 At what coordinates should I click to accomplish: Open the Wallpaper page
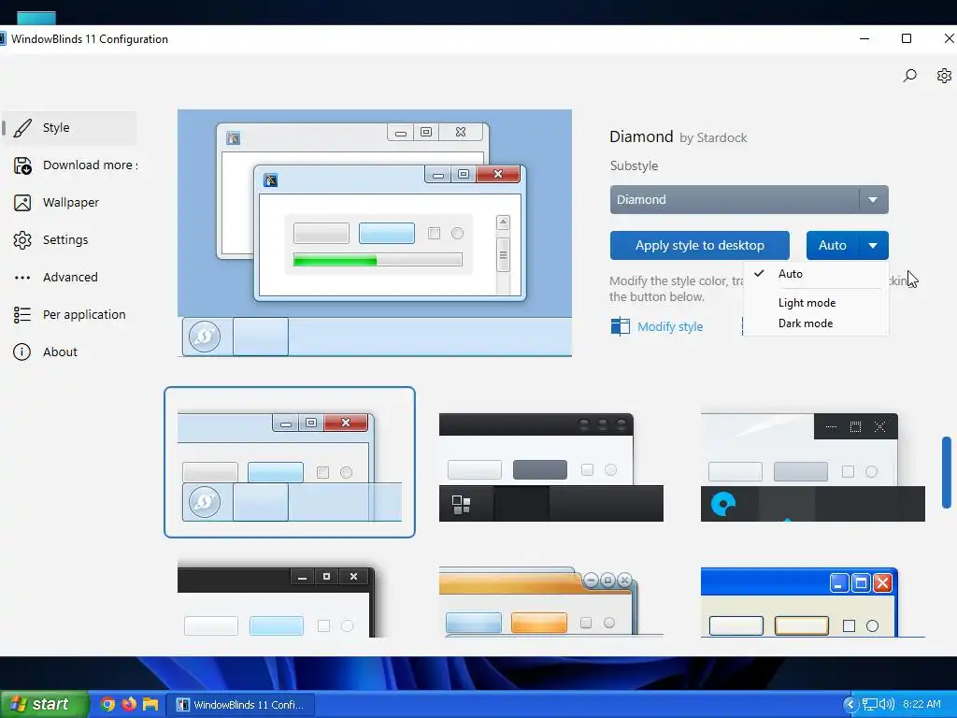point(69,203)
